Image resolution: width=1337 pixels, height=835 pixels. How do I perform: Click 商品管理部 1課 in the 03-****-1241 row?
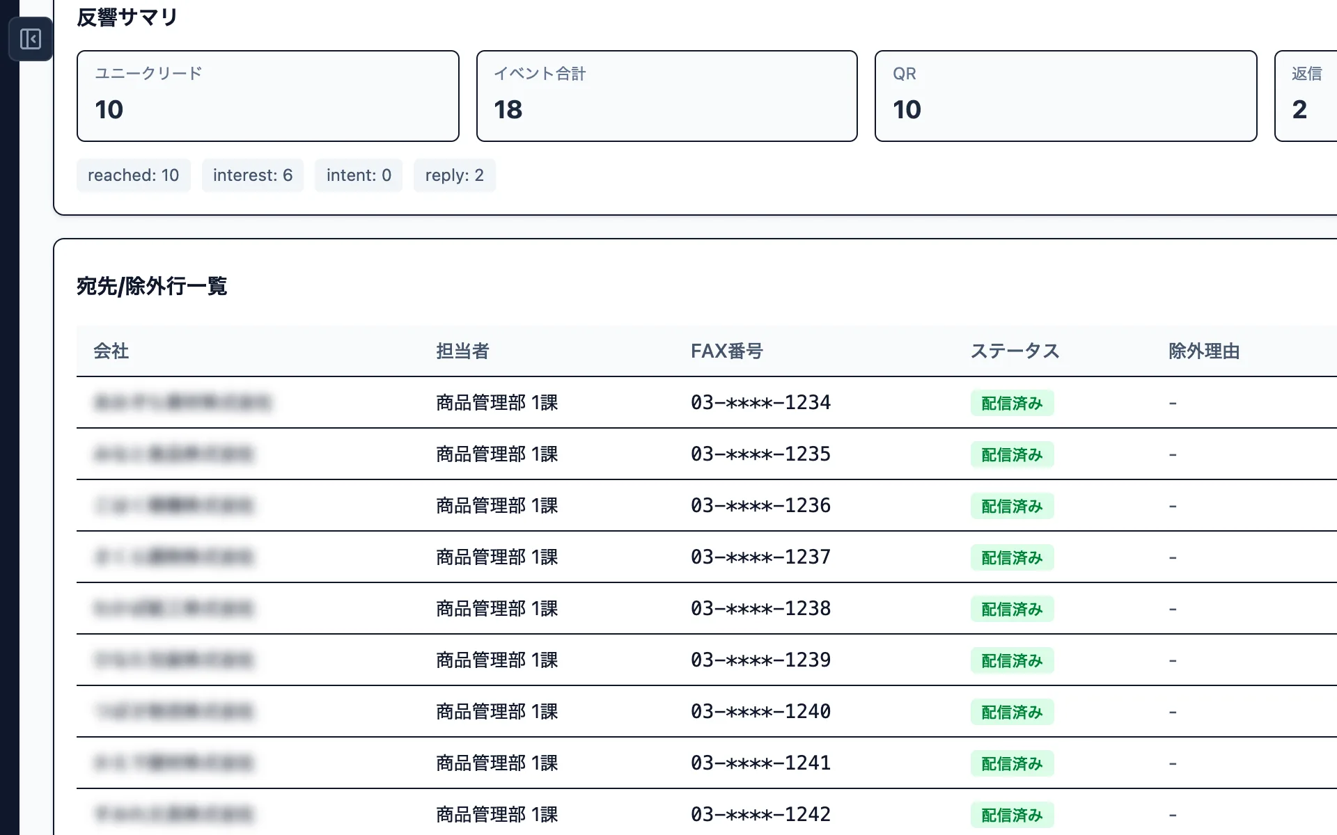[x=497, y=763]
